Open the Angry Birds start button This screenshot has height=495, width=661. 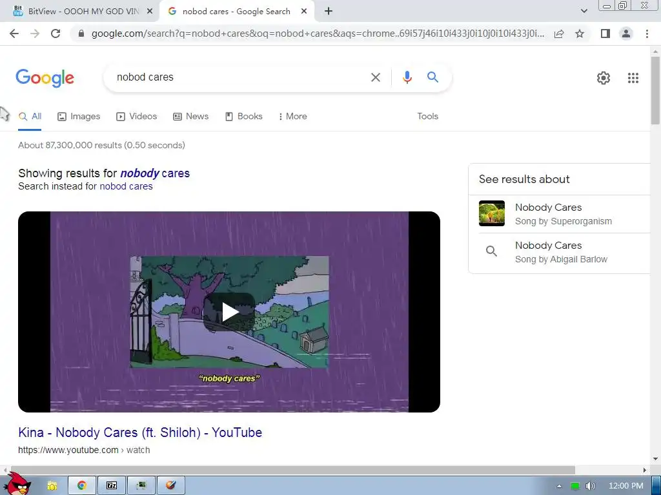17,484
